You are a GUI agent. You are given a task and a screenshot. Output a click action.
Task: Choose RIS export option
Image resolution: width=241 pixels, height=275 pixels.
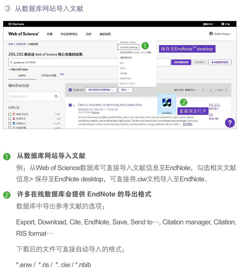[x=122, y=63]
